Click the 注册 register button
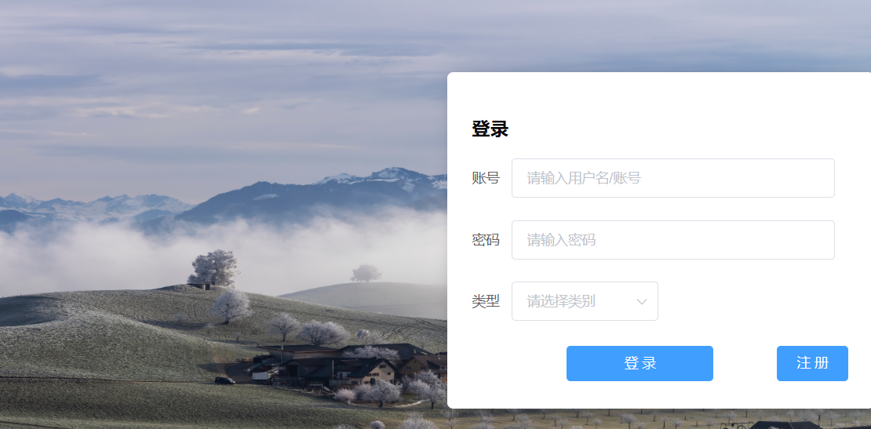 point(812,363)
